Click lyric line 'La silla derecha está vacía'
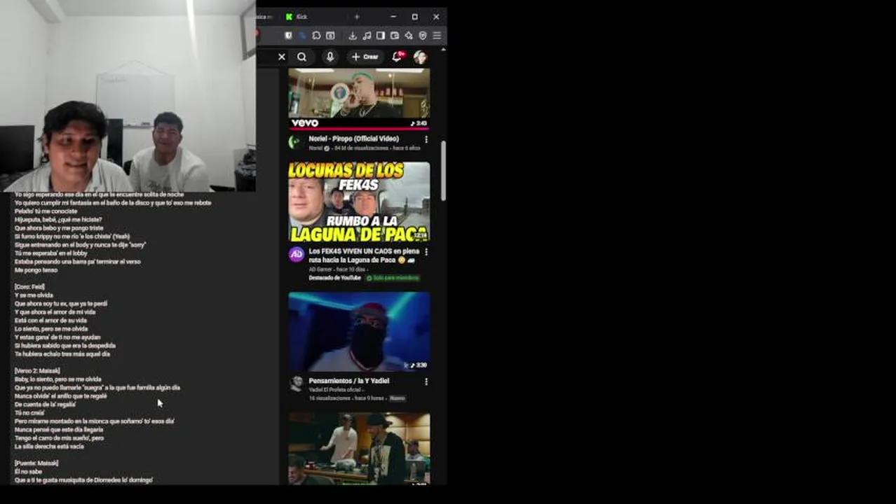This screenshot has width=896, height=504. pyautogui.click(x=49, y=447)
